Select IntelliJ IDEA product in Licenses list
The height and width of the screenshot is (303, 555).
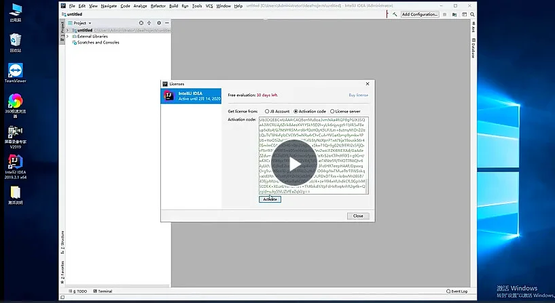point(191,96)
